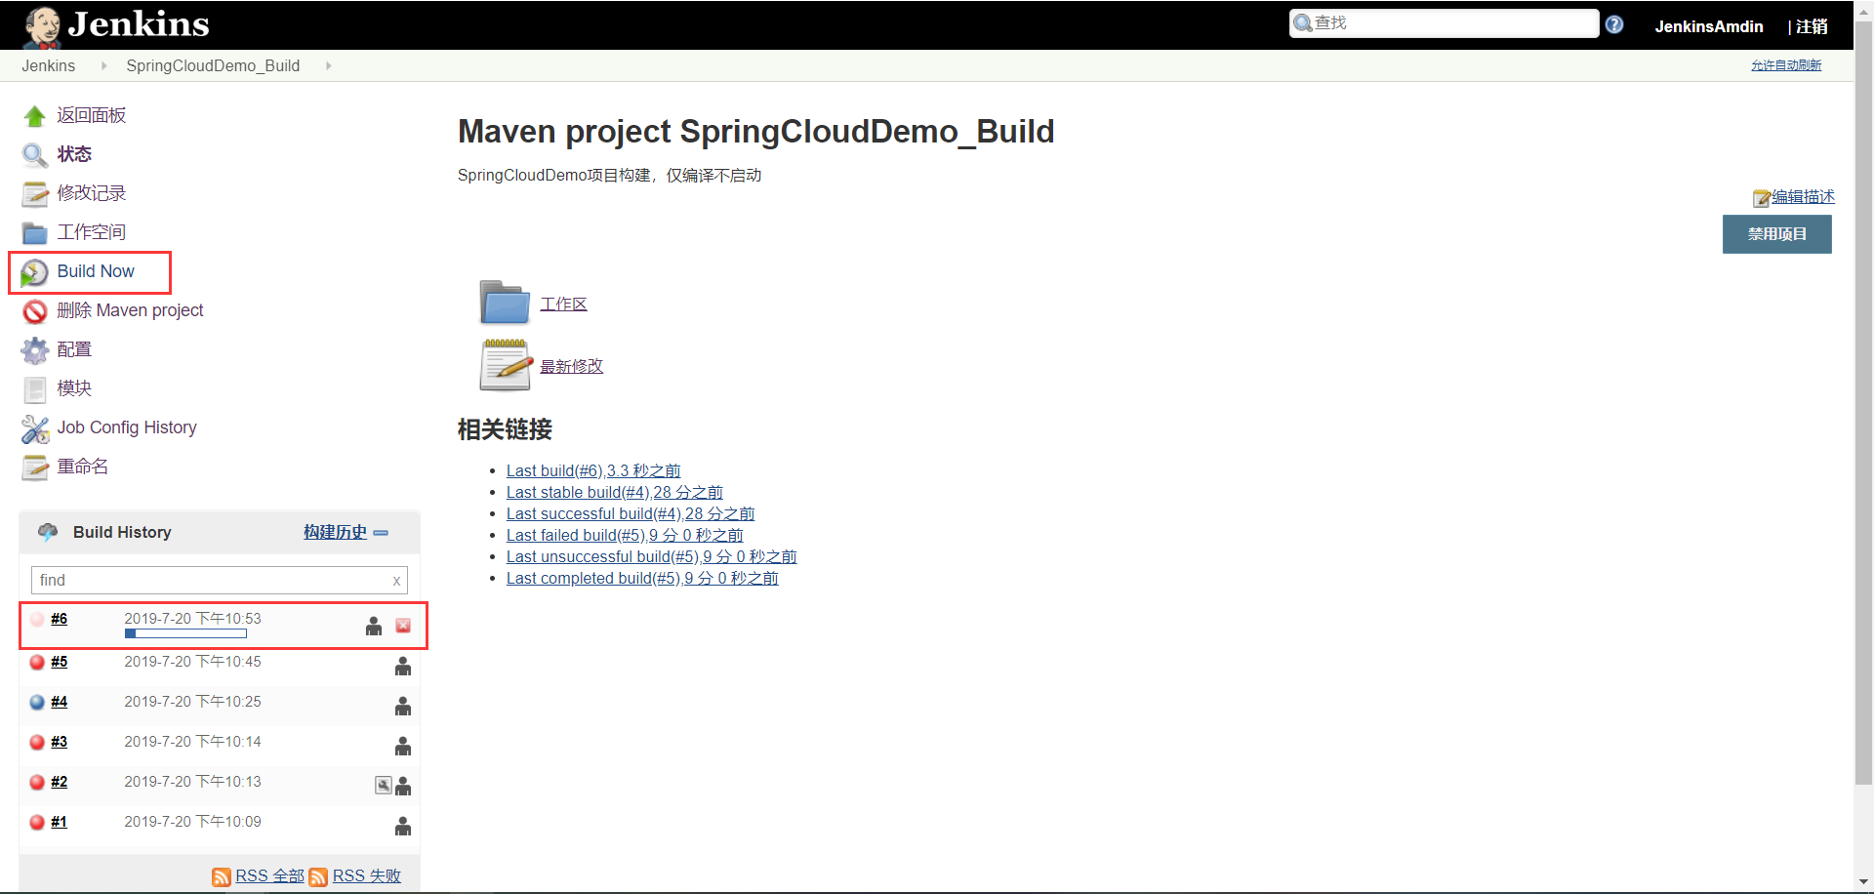Open 配置 sidebar item

coord(74,349)
